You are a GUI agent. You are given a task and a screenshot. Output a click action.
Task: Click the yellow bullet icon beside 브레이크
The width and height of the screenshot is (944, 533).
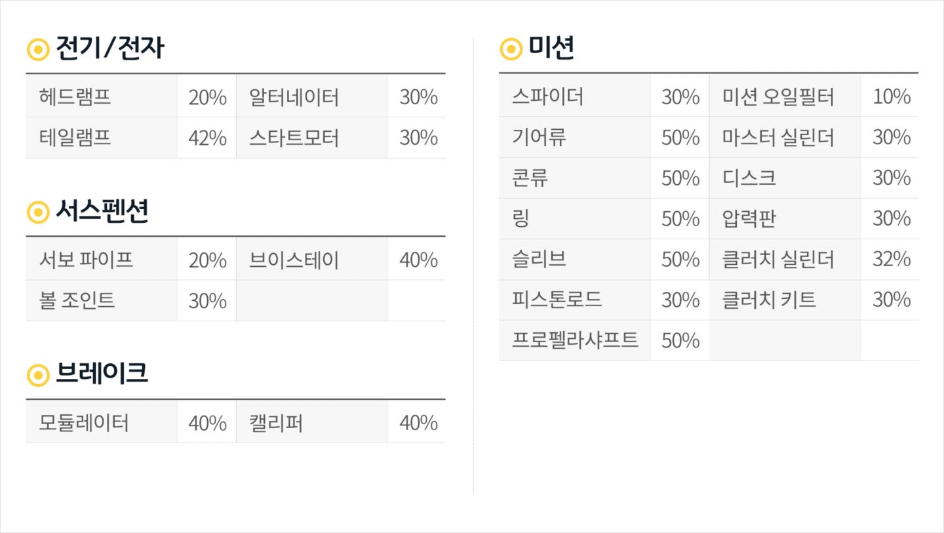point(38,375)
